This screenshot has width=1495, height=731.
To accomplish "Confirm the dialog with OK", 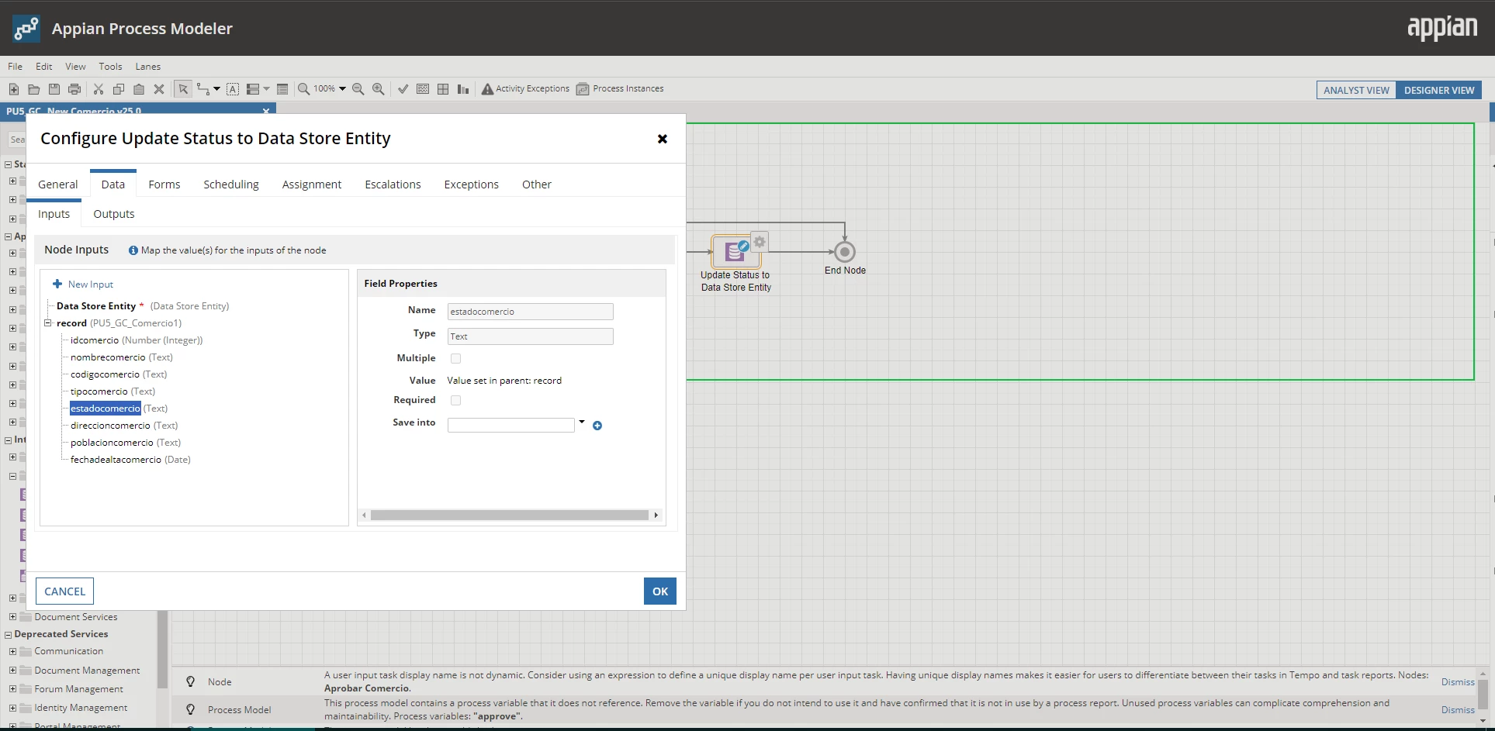I will tap(660, 591).
